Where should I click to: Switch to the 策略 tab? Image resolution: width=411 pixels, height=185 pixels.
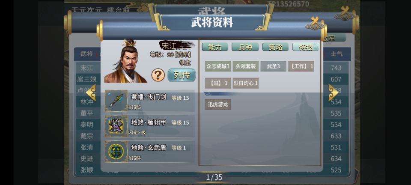[275, 47]
